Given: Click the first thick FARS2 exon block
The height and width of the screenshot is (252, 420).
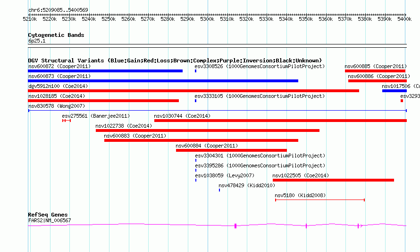Looking at the screenshot, I should [235, 226].
